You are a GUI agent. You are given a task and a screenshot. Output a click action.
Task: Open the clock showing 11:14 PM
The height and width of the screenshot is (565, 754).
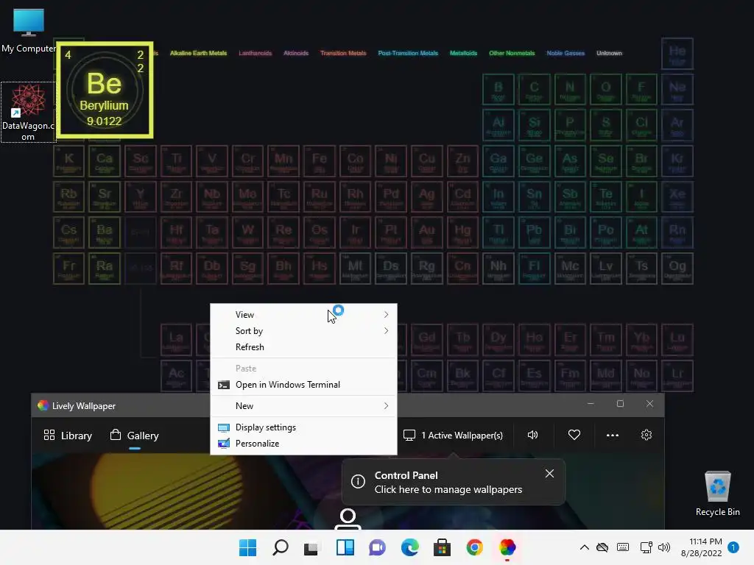[702, 547]
